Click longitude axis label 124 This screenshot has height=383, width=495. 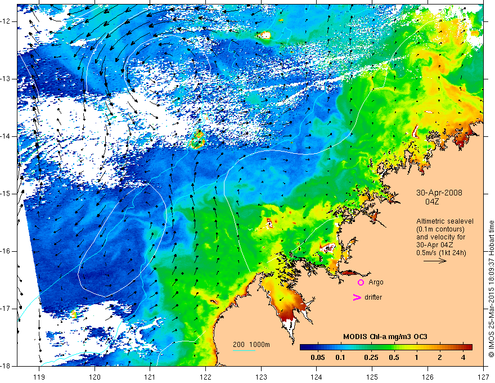(x=317, y=377)
